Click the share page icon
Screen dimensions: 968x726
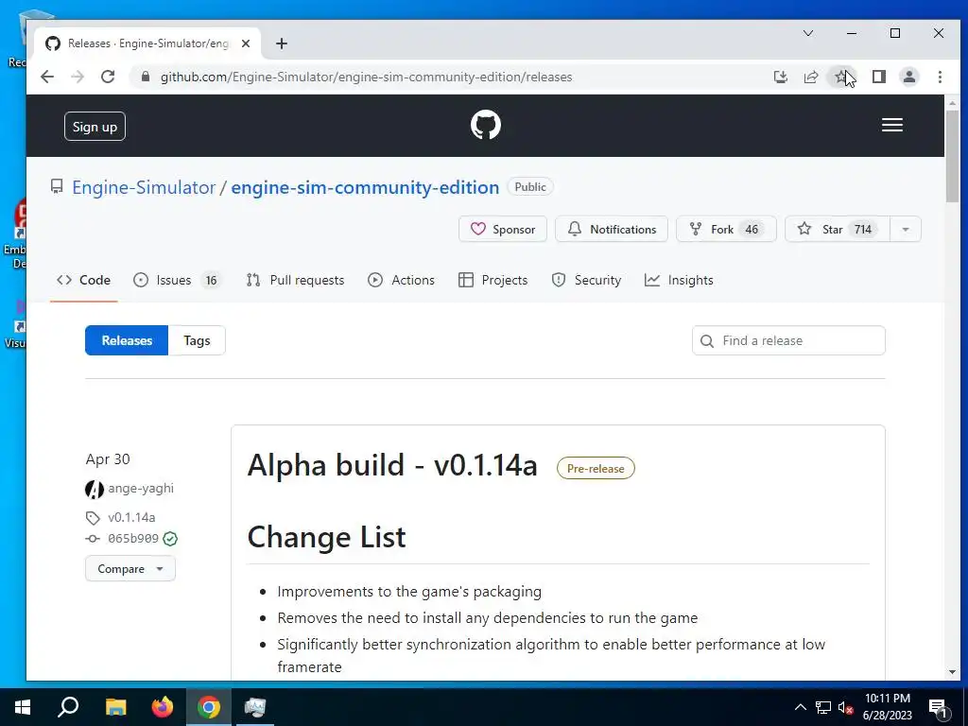point(810,77)
